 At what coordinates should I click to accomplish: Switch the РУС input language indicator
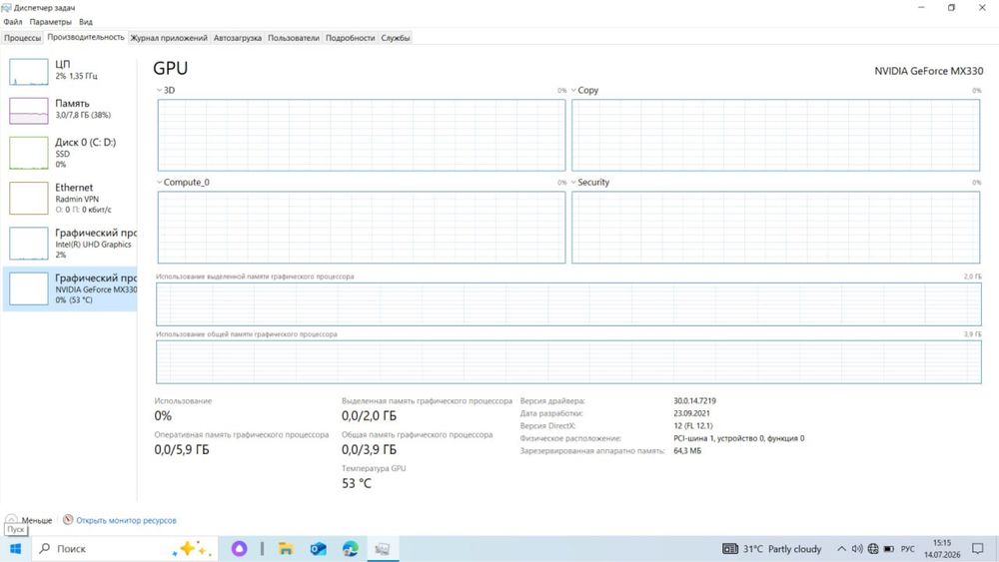click(x=908, y=549)
